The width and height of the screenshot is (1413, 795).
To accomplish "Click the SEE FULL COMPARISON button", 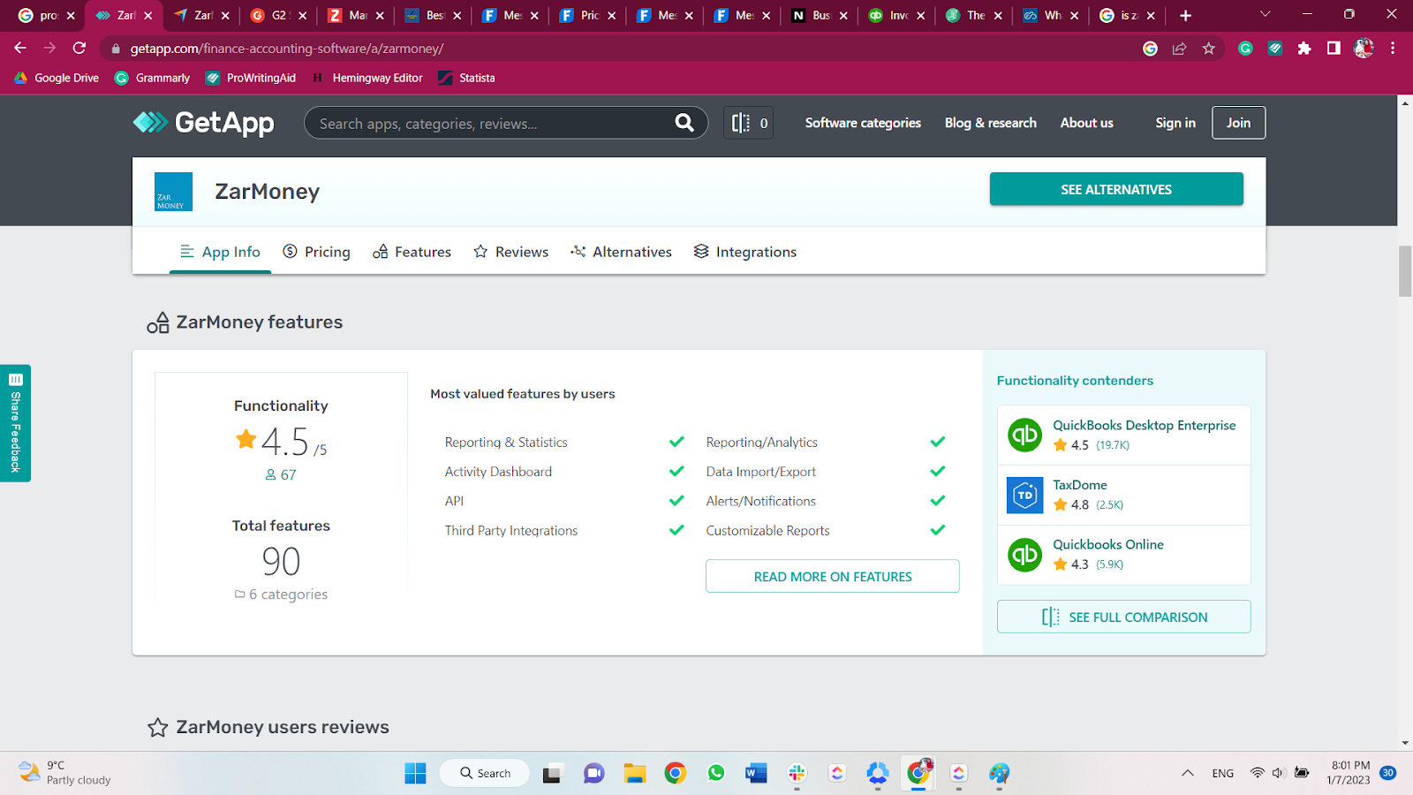I will pos(1124,617).
